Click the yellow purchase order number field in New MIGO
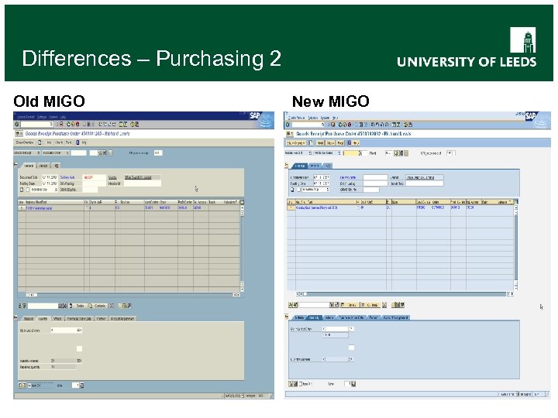 point(353,153)
